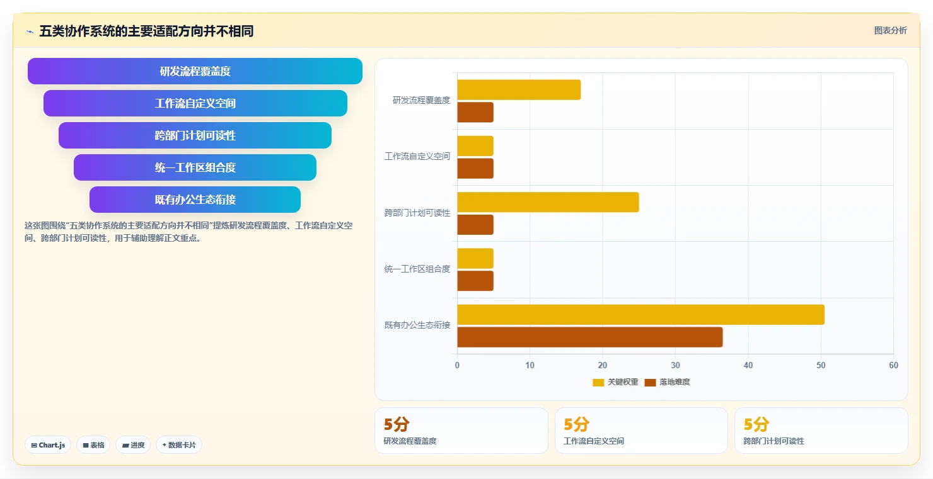The image size is (933, 479).
Task: Click the x-axis tick value 20
Action: pyautogui.click(x=603, y=365)
